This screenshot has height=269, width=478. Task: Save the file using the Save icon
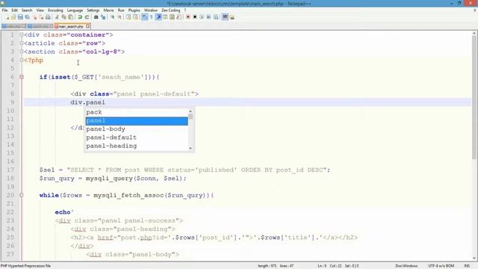coord(20,17)
